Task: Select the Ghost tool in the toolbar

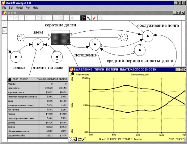Action: click(100, 18)
